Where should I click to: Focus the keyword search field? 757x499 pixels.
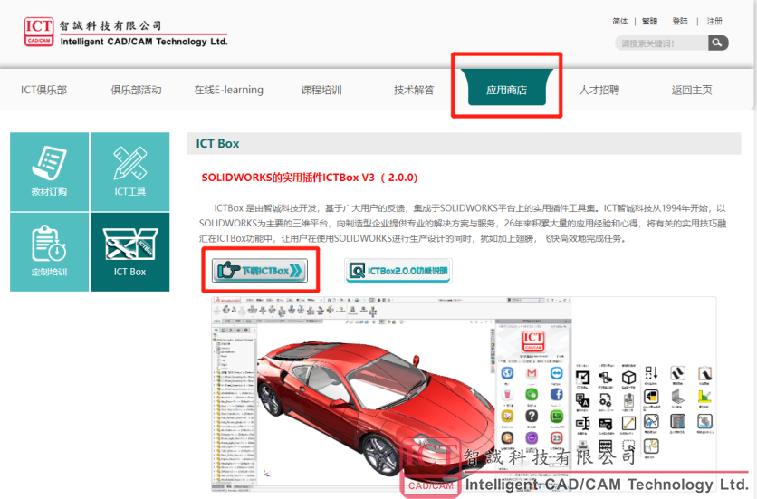click(661, 43)
